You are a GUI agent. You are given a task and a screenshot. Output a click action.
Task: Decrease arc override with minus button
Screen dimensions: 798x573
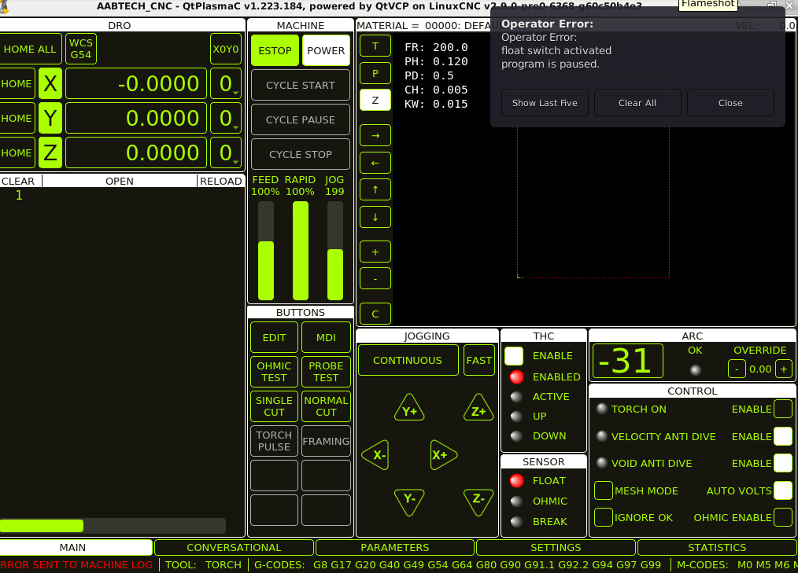pyautogui.click(x=737, y=369)
